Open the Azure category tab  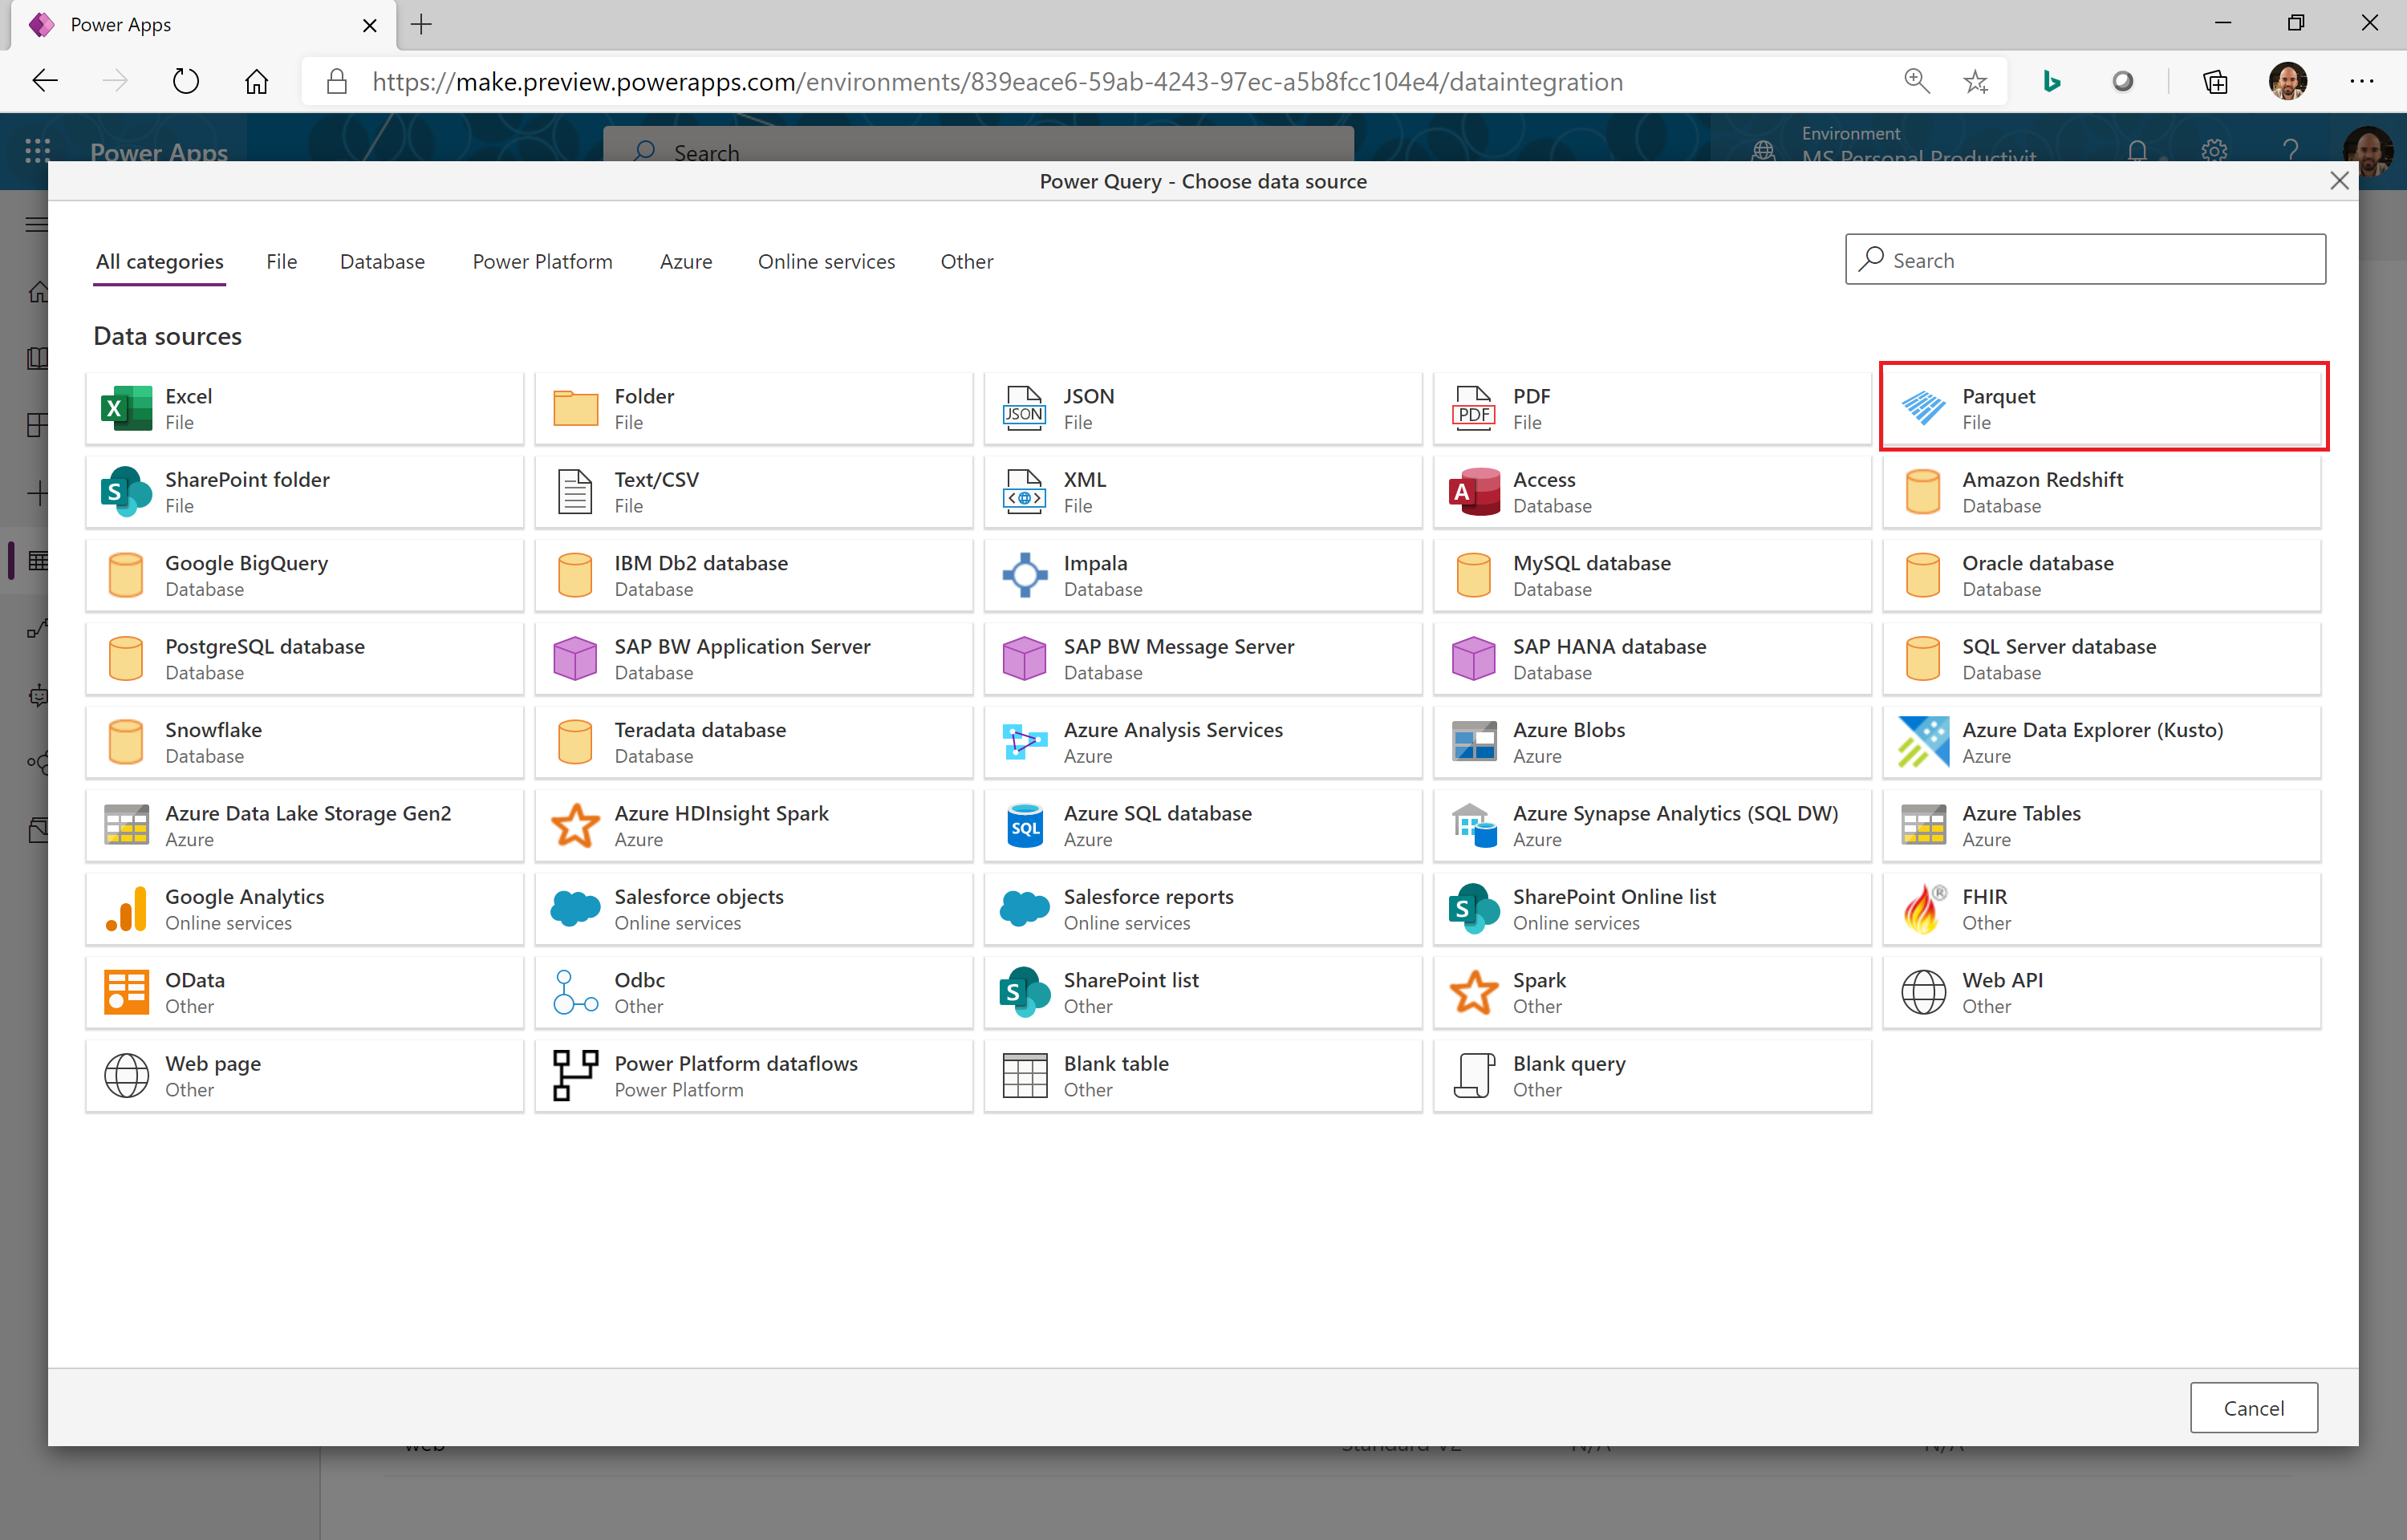click(686, 261)
